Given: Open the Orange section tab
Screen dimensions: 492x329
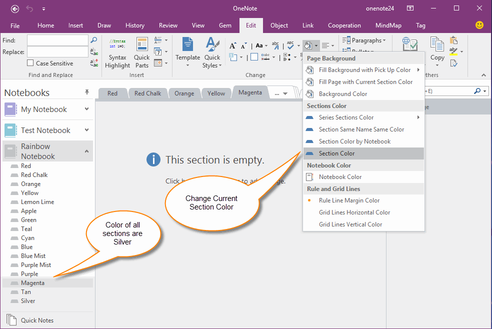Looking at the screenshot, I should point(184,93).
